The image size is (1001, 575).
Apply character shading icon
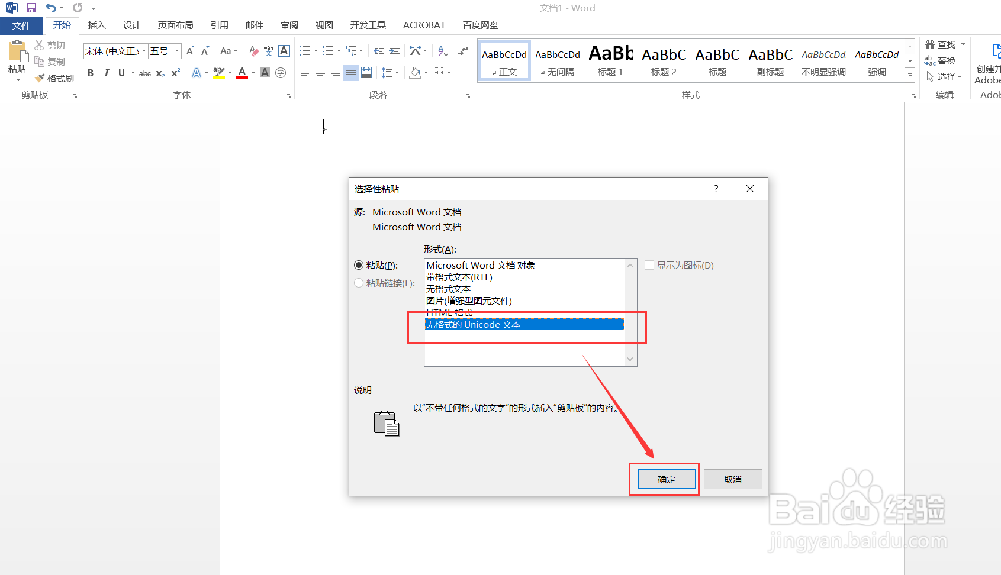point(265,73)
